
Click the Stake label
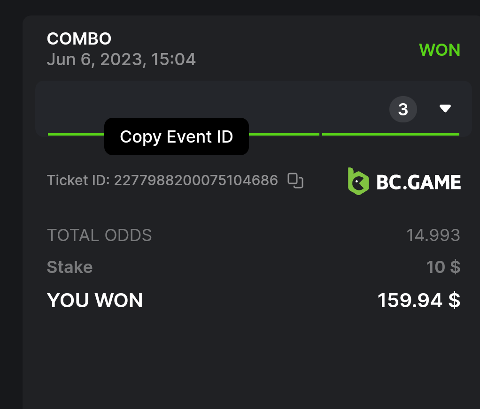pyautogui.click(x=70, y=267)
